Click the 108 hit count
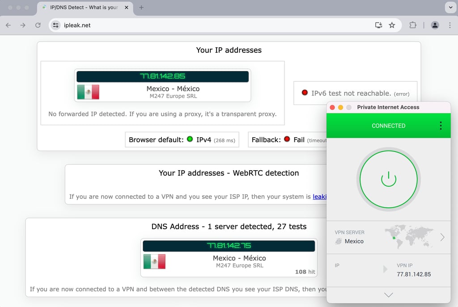Viewport: 458px width, 307px height. 305,272
